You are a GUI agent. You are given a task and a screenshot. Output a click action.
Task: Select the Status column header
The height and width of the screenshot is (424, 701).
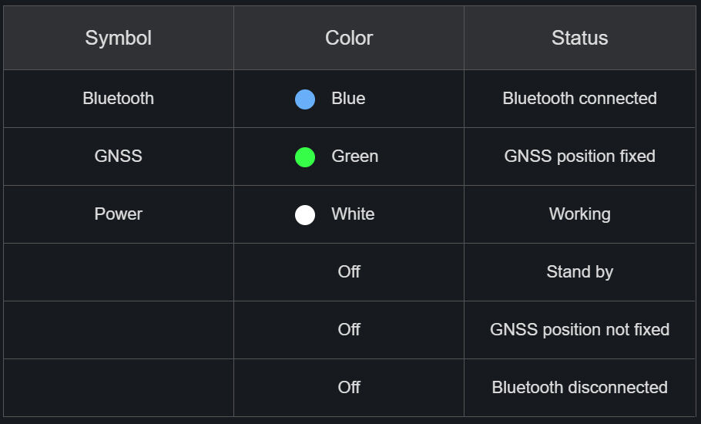(x=579, y=38)
